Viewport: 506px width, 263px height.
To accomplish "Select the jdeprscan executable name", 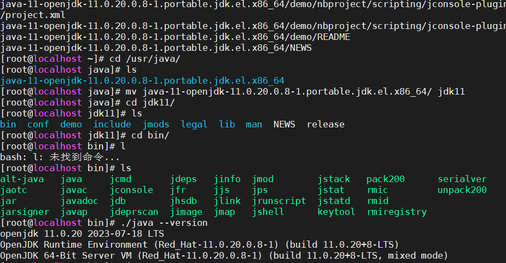I will click(134, 212).
